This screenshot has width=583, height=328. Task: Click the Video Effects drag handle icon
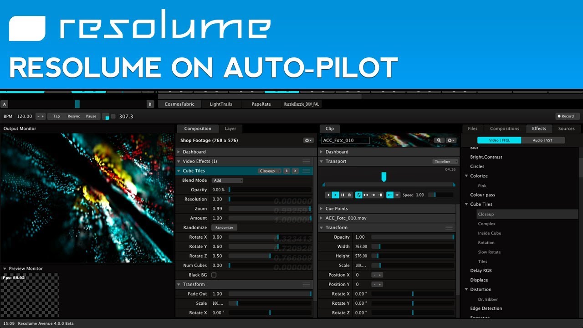click(306, 161)
